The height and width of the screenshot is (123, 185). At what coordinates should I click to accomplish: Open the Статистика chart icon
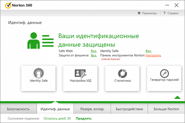tap(122, 73)
